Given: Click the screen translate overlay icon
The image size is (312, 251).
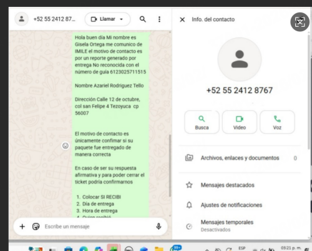Looking at the screenshot, I should (x=300, y=22).
